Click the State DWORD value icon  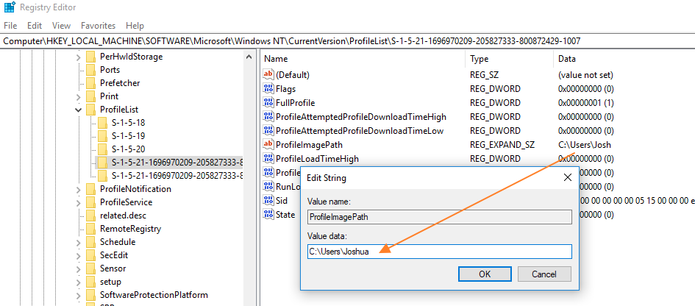[x=268, y=214]
